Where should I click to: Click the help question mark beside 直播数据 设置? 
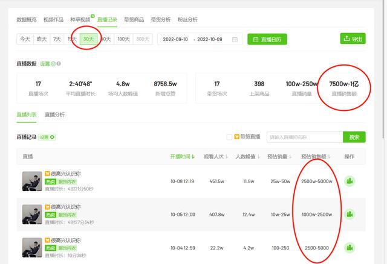tap(59, 63)
